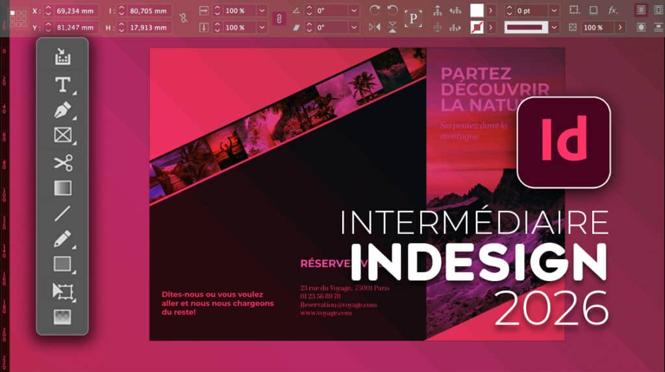Open the rotation angle dropdown

[x=354, y=10]
